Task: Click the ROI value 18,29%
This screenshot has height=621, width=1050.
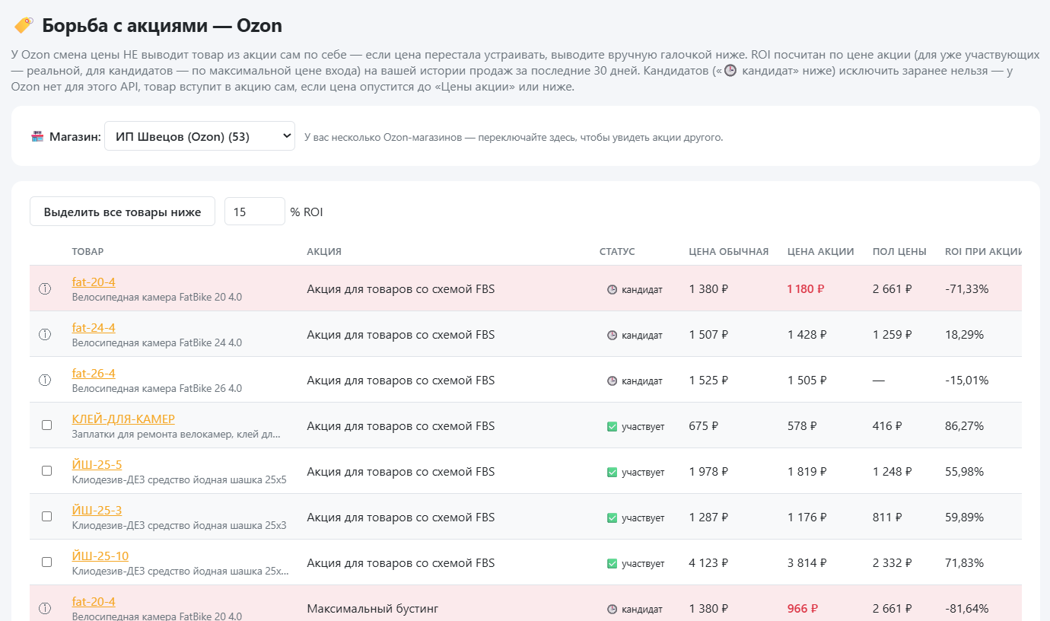Action: point(964,335)
